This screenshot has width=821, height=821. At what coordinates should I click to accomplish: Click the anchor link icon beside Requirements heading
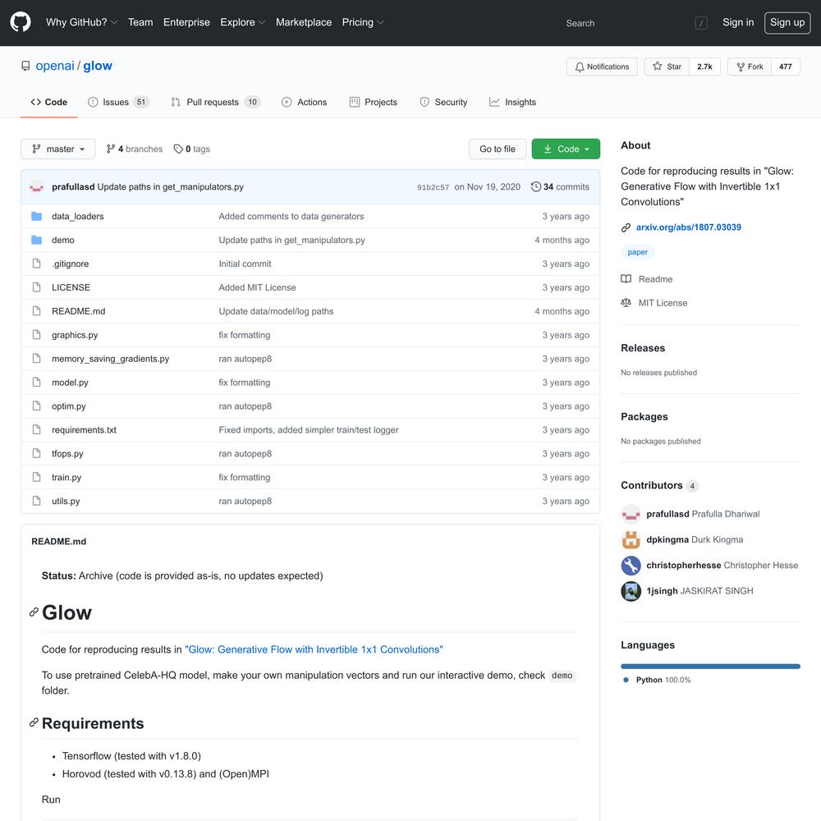pos(34,722)
